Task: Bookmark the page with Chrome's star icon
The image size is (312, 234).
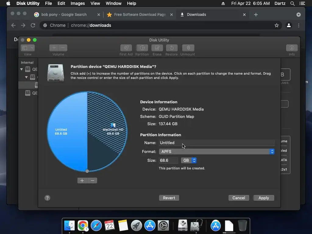Action: pyautogui.click(x=277, y=25)
